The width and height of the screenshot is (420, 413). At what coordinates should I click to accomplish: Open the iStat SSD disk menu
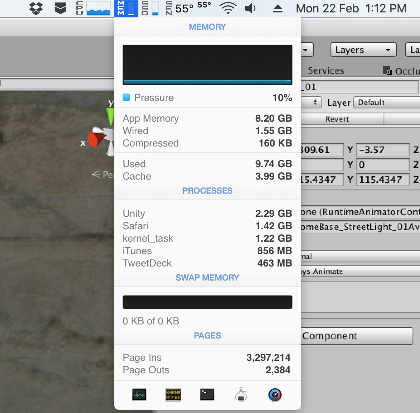coord(150,8)
